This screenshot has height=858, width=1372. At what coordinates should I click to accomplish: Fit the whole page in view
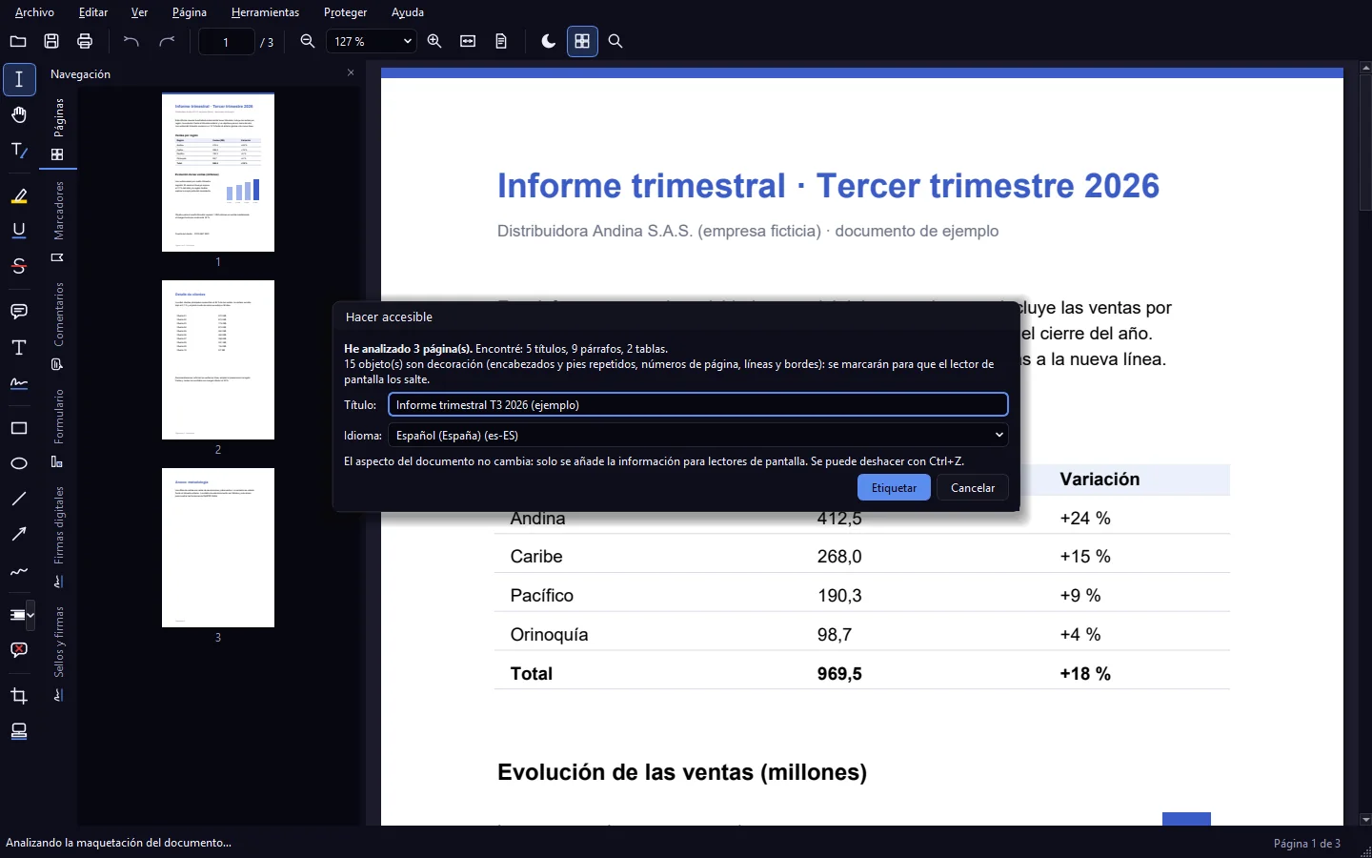click(x=501, y=41)
